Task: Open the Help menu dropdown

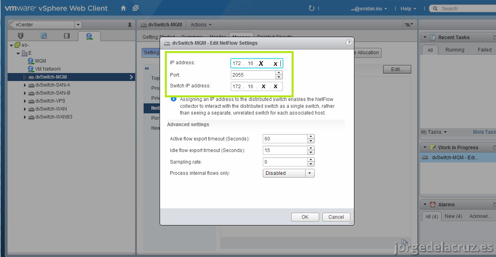Action: click(x=408, y=8)
